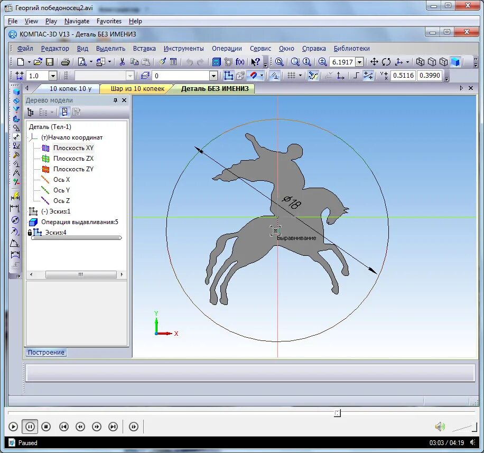Toggle the layer manager stack icon
The image size is (484, 453).
pos(145,76)
